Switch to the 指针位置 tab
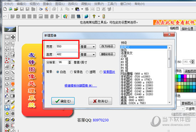 (x=187, y=29)
